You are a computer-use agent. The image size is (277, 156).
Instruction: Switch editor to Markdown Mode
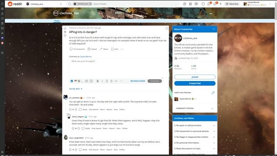[138, 81]
